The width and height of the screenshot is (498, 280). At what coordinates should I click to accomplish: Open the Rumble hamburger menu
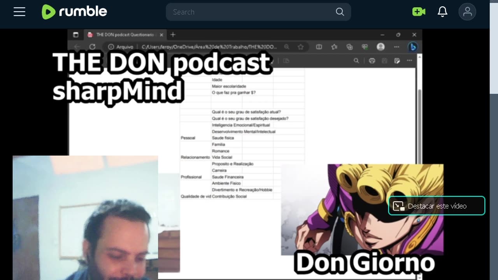point(19,12)
